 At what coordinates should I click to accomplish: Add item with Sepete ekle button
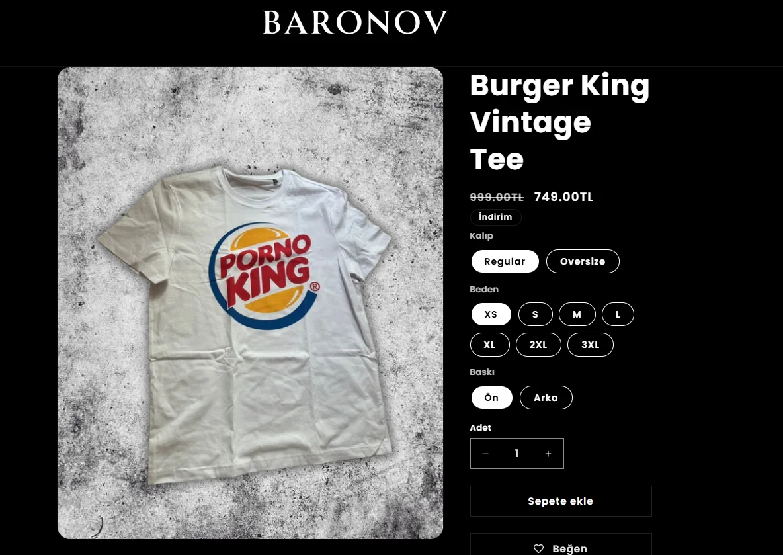[561, 501]
